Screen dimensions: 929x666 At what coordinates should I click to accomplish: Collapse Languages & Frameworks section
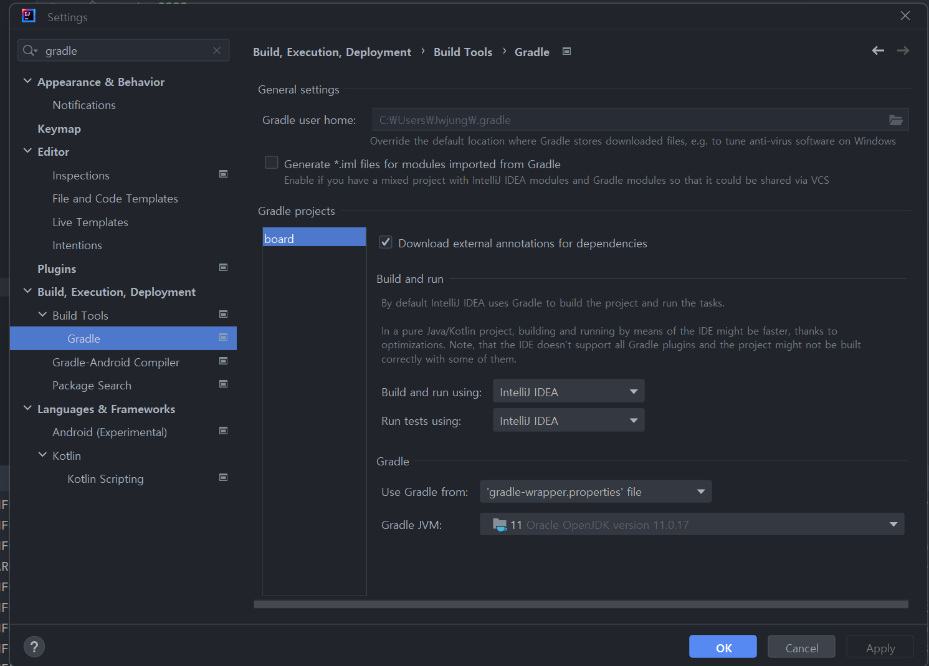click(27, 408)
